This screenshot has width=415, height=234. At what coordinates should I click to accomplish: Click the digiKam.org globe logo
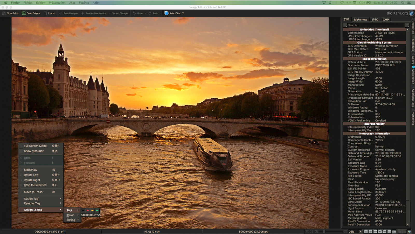(411, 12)
